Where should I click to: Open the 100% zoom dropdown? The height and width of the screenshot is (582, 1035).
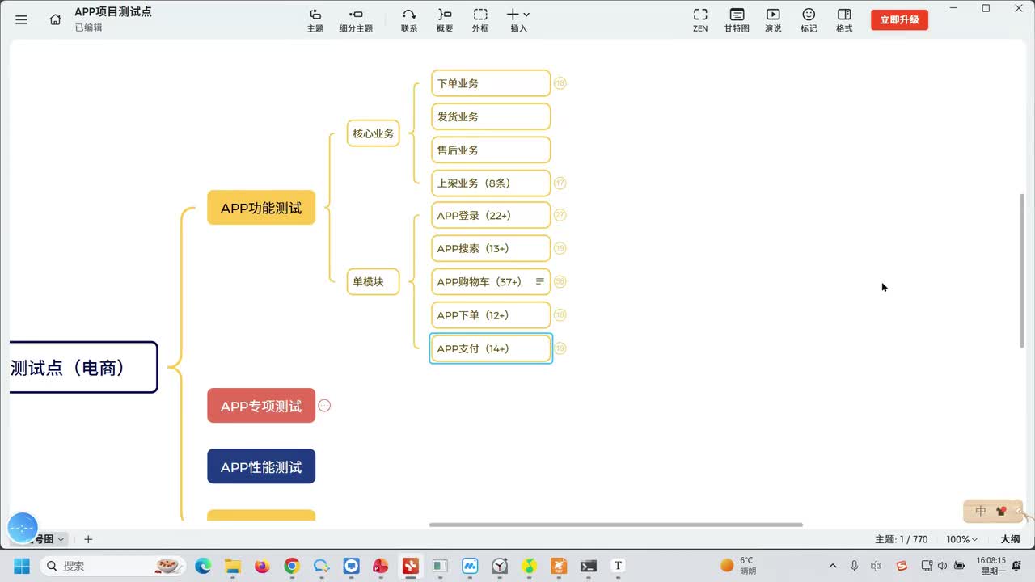pos(962,539)
